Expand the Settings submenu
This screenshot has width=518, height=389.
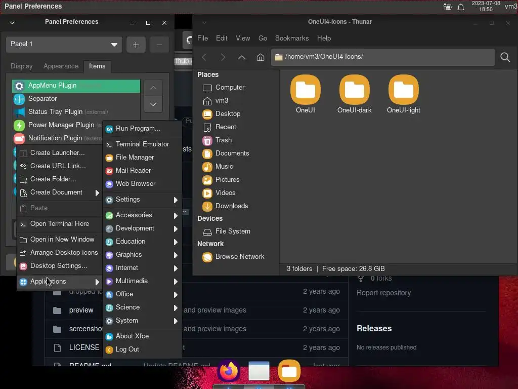(142, 200)
